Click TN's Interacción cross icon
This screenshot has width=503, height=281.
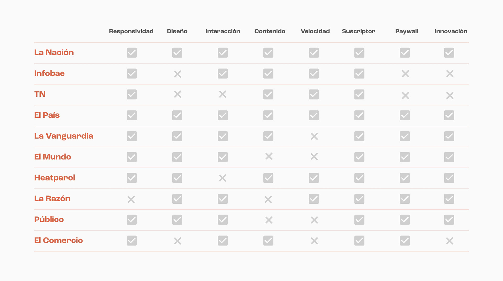(223, 94)
